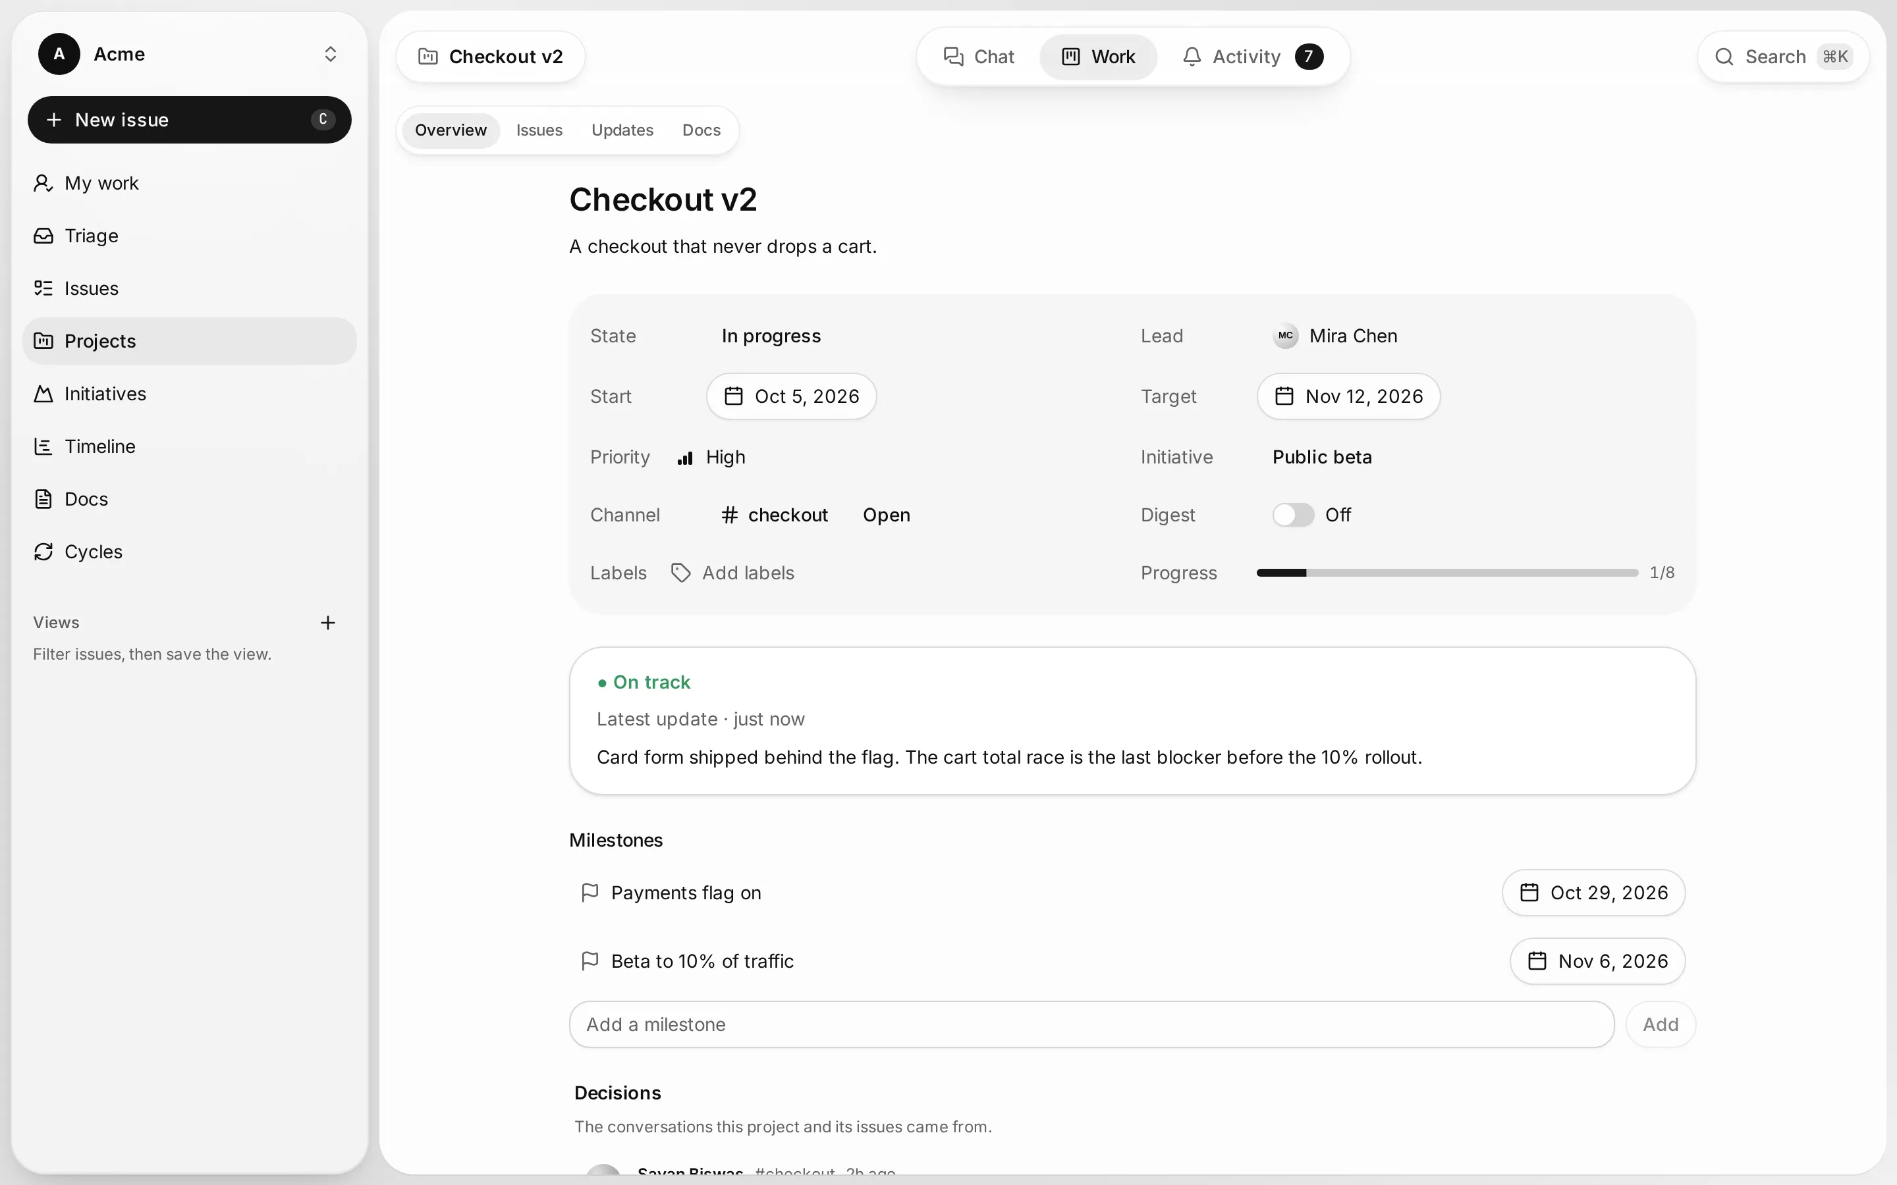
Task: Change milestone date Nov 6, 2026
Action: click(x=1597, y=961)
